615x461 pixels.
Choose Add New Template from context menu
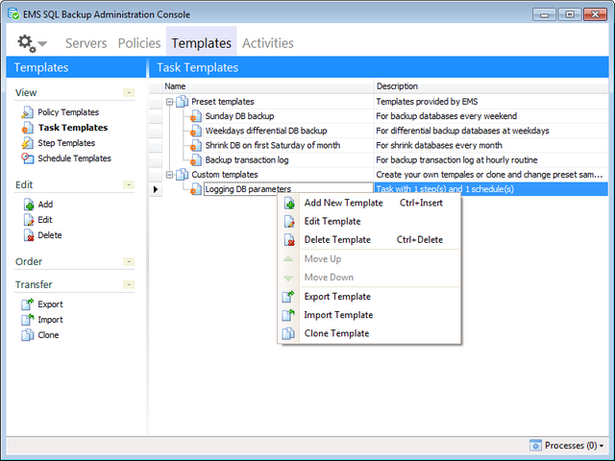pyautogui.click(x=369, y=203)
